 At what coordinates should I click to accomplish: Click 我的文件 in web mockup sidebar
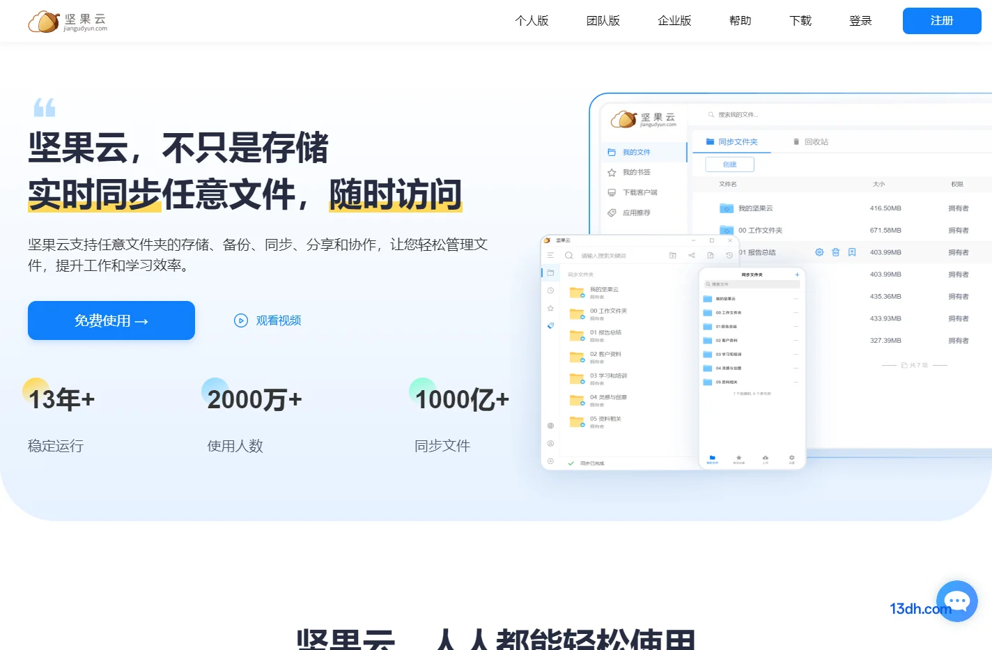(643, 152)
